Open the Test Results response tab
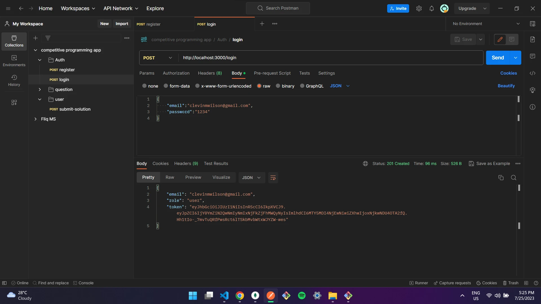Viewport: 541px width, 304px height. 216,164
